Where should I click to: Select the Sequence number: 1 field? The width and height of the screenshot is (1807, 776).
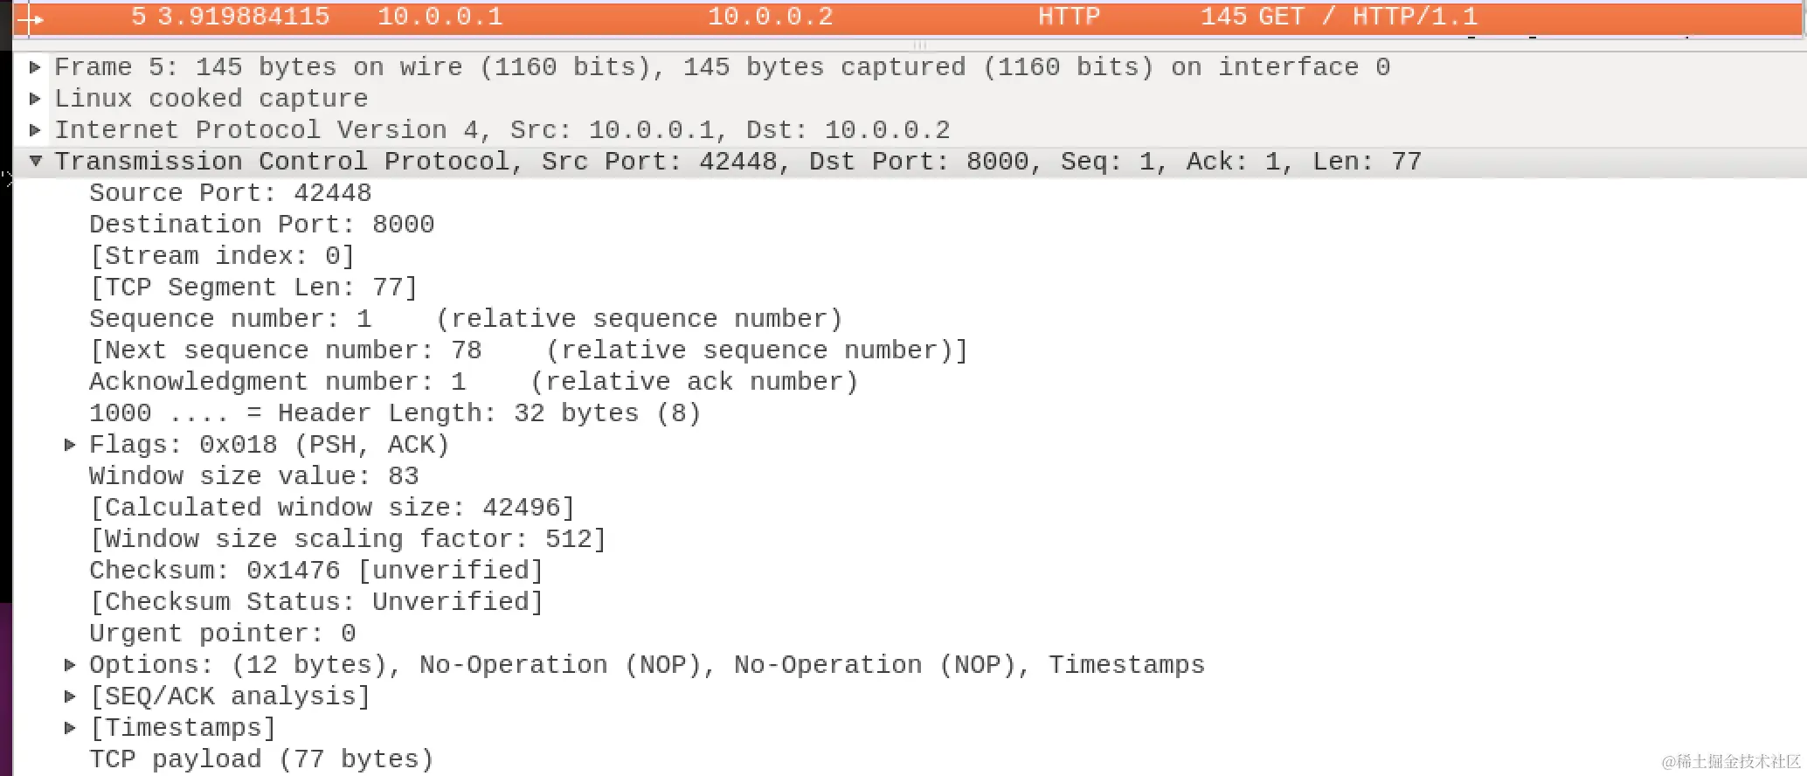[x=230, y=319]
